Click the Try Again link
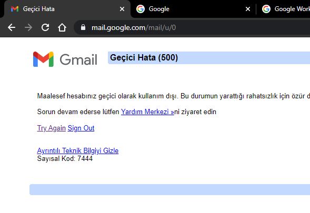The height and width of the screenshot is (213, 310). click(52, 128)
